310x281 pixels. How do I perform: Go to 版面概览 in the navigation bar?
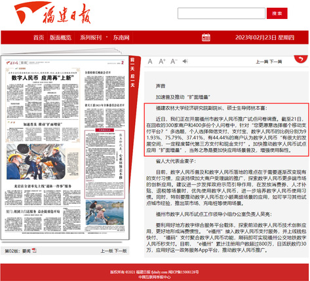click(x=60, y=37)
